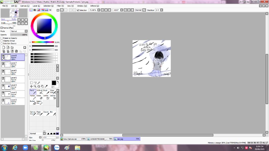Swap foreground and background colors
Viewport: 269px width, 151px height.
click(x=58, y=82)
